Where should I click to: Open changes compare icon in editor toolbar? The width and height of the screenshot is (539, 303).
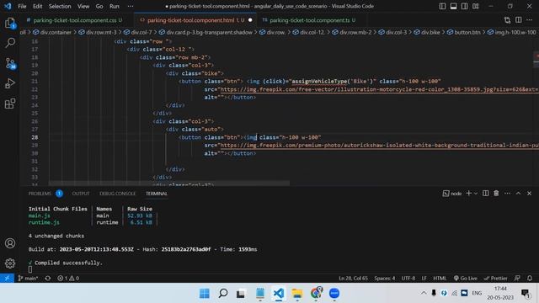[507, 20]
